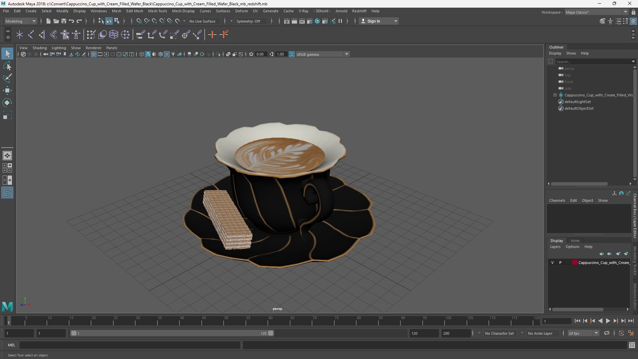Expand the Cappuccino_Cup node in Outliner

click(x=555, y=95)
